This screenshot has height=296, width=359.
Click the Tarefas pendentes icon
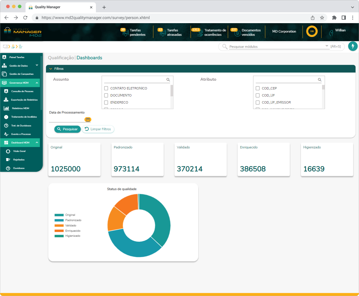click(125, 33)
